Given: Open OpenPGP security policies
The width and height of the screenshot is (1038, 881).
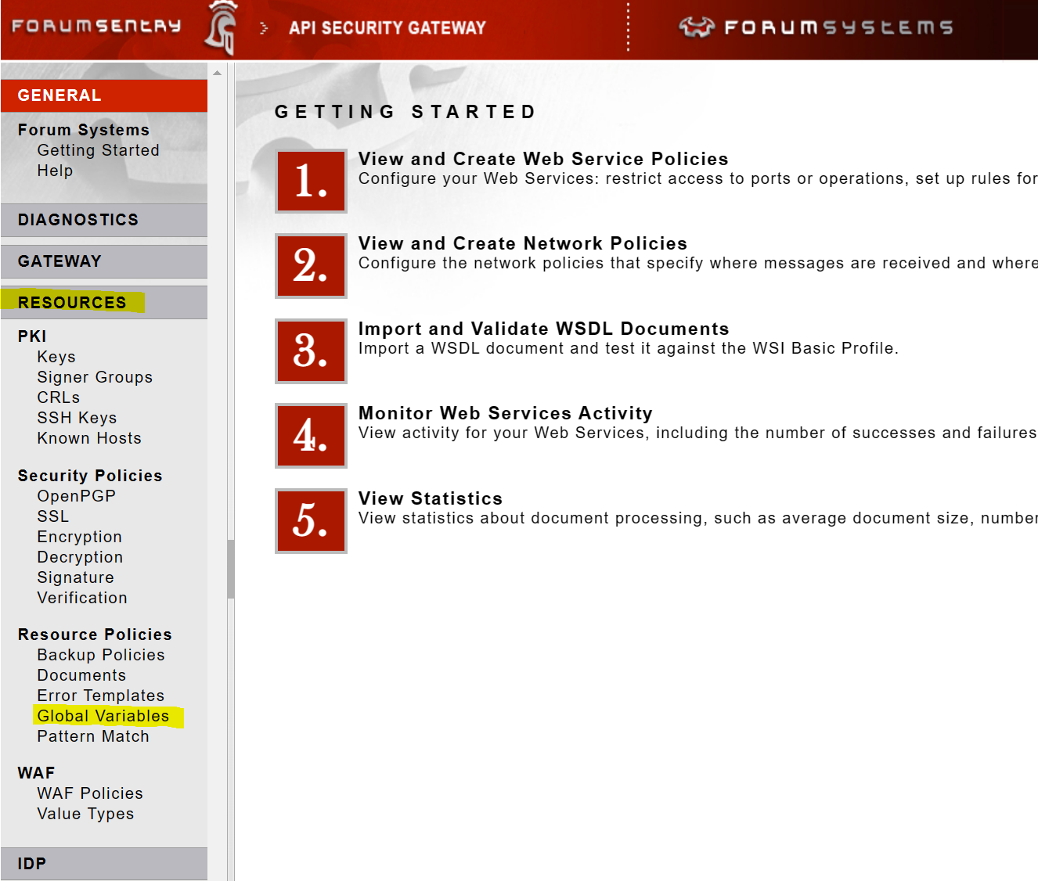Looking at the screenshot, I should coord(77,496).
